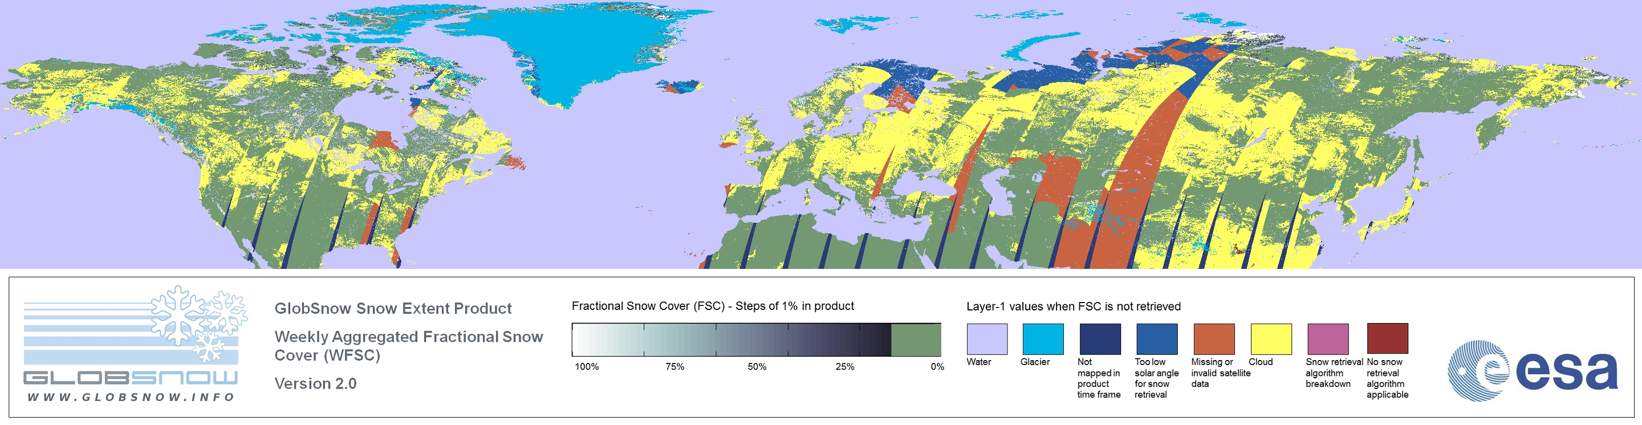Click the Glacier legend color swatch
Screen dimensions: 1642x425
click(x=1043, y=339)
